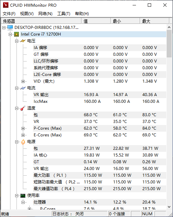Click the vertical scrollbar thumb
The image size is (173, 217).
[x=169, y=44]
